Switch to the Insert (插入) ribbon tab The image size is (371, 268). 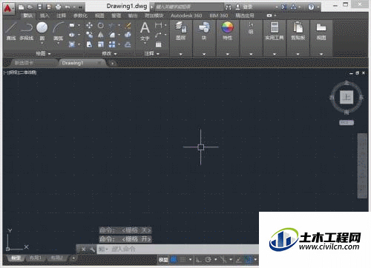point(45,16)
